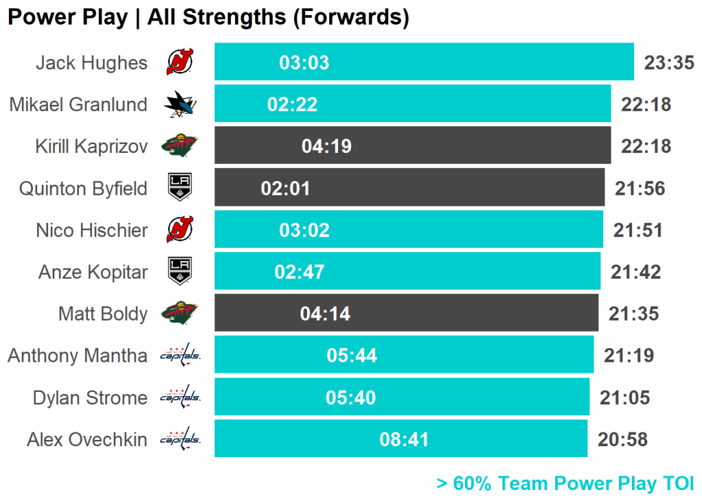Screen dimensions: 702x501
Task: Click the Sharks logo beside Mikael Granlund
Action: click(180, 104)
